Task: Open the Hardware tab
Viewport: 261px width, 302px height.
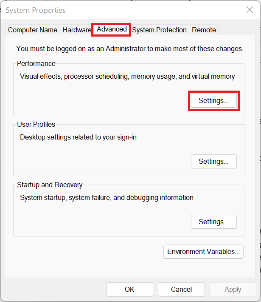Action: 76,30
